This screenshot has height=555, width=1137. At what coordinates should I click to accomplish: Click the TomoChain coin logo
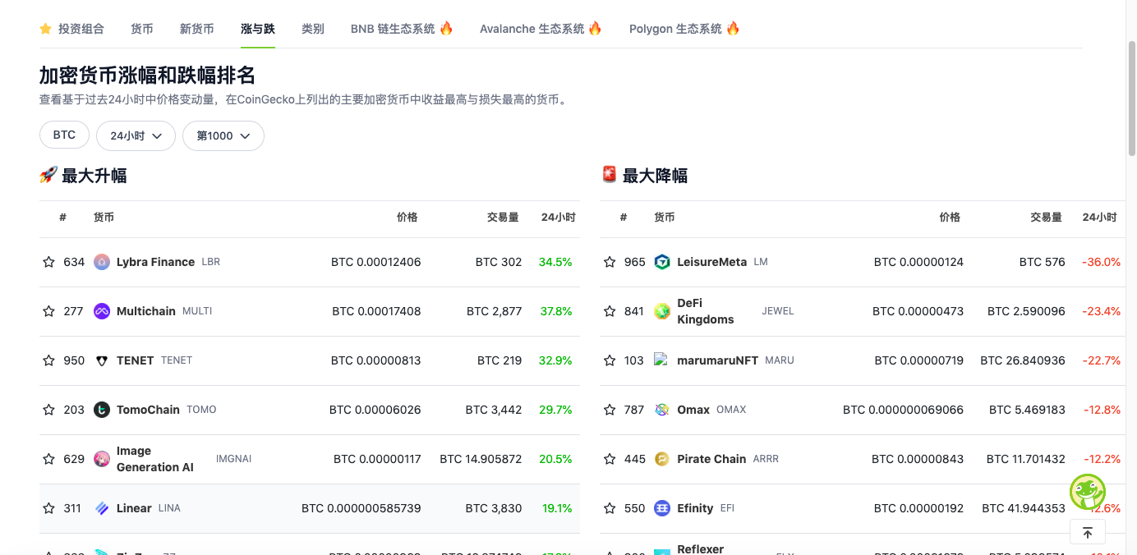(102, 410)
